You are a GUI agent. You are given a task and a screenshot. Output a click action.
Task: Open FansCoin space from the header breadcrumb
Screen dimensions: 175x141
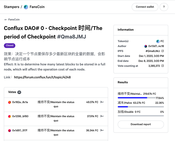click(x=37, y=7)
